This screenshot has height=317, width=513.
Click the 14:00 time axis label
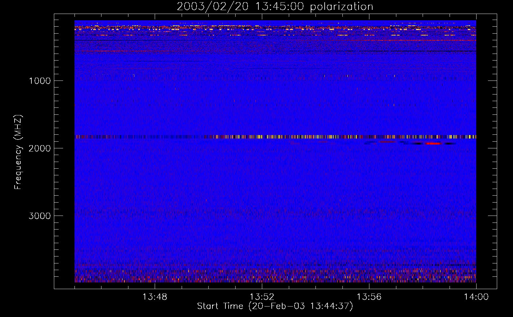pos(476,297)
